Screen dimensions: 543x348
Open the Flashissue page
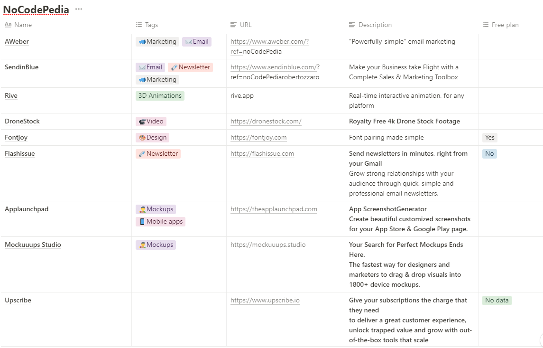point(20,153)
